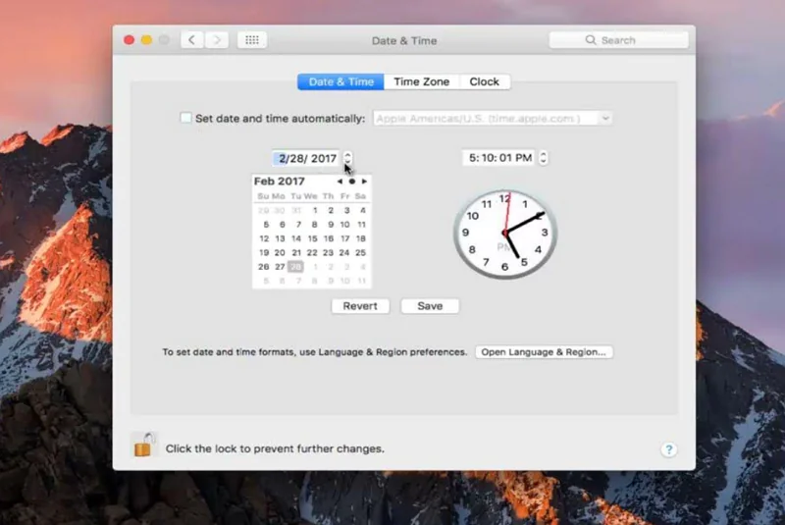Open Language & Region preferences button
This screenshot has width=785, height=525.
pyautogui.click(x=544, y=352)
